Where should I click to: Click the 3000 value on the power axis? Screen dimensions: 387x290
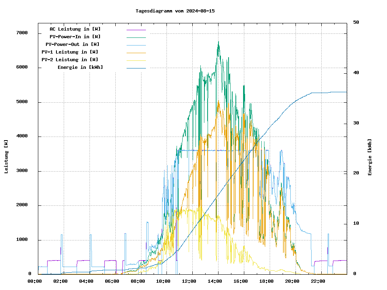click(22, 171)
